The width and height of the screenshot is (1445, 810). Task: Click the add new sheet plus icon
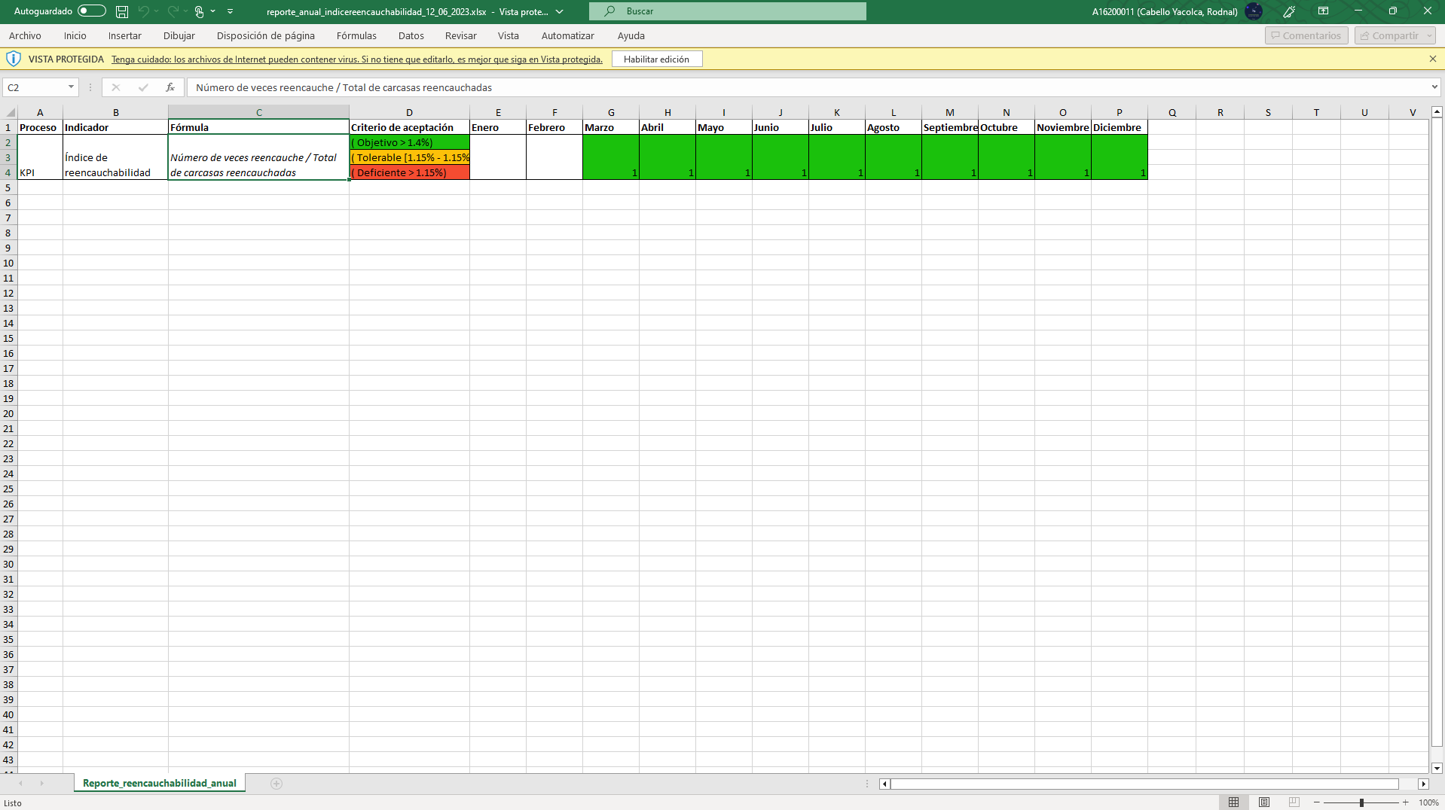(276, 784)
